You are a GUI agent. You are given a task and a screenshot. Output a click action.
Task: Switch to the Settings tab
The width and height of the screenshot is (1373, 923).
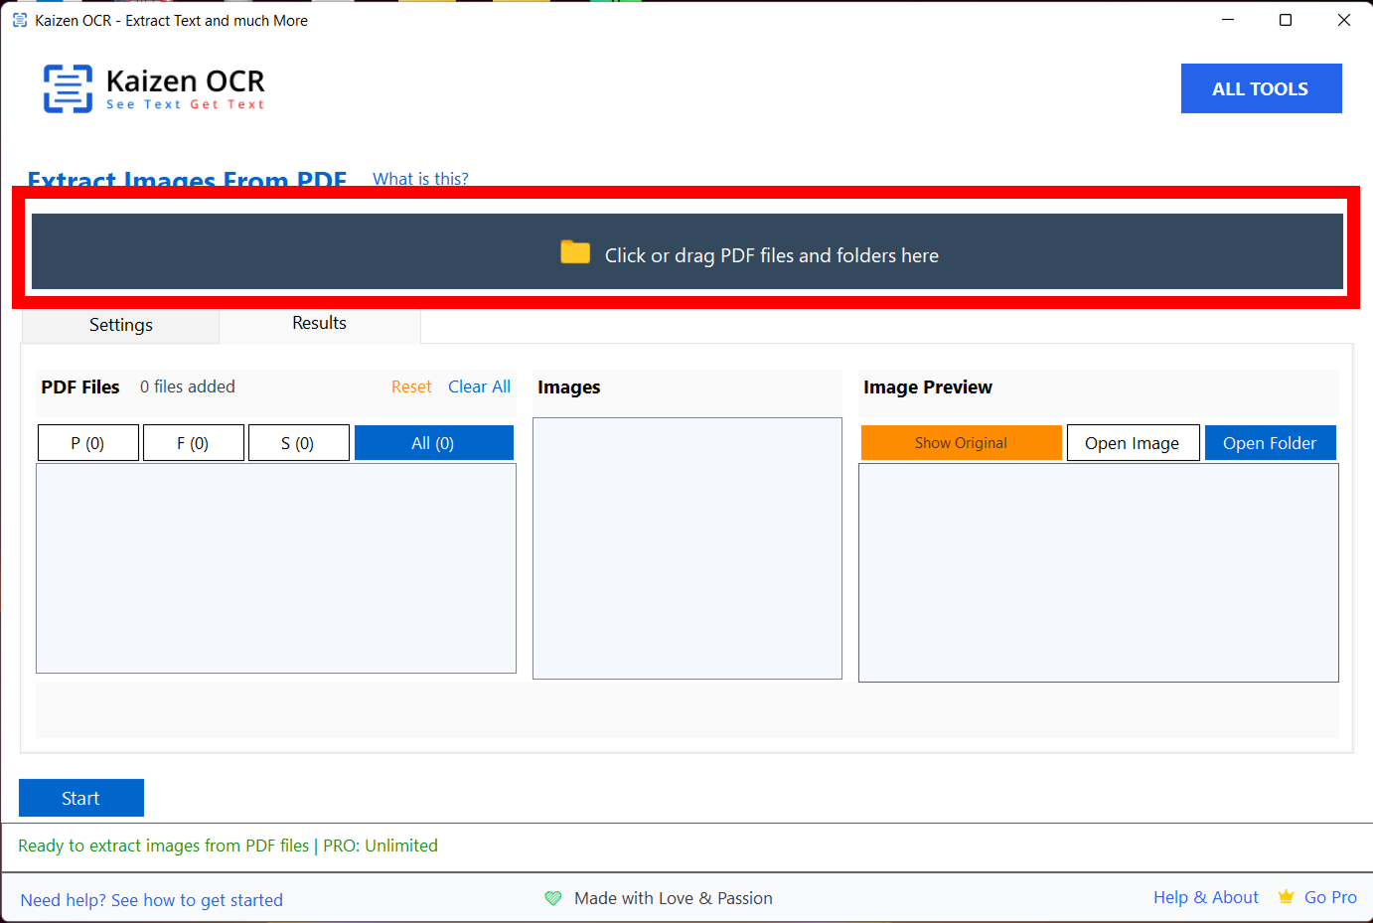120,325
